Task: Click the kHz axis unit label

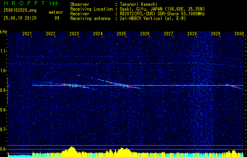Action: point(4,32)
